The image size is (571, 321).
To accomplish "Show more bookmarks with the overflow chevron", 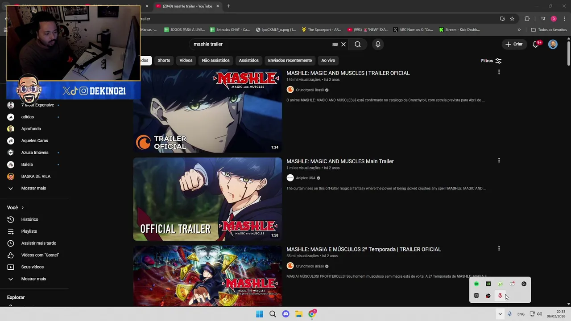I will 519,30.
